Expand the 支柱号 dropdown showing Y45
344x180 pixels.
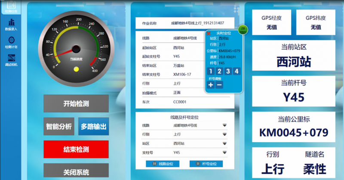pyautogui.click(x=224, y=153)
